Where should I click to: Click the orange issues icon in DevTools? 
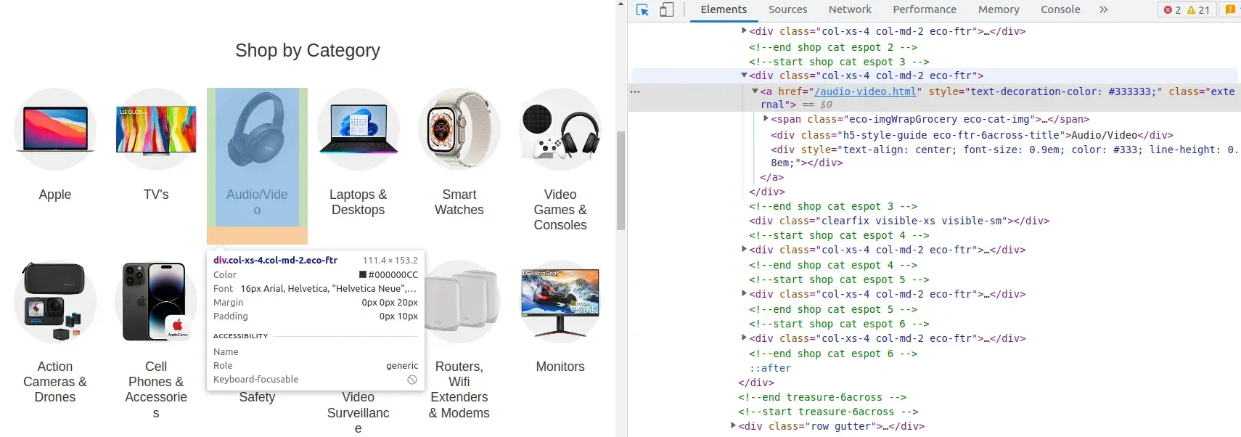(x=1230, y=10)
